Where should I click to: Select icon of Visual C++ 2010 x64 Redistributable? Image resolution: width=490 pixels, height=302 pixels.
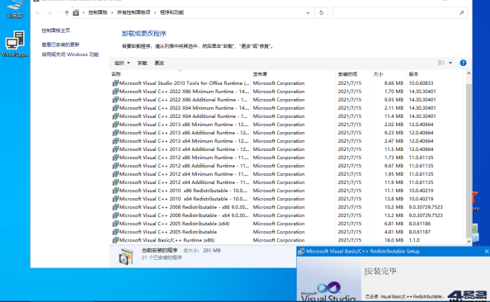(115, 199)
